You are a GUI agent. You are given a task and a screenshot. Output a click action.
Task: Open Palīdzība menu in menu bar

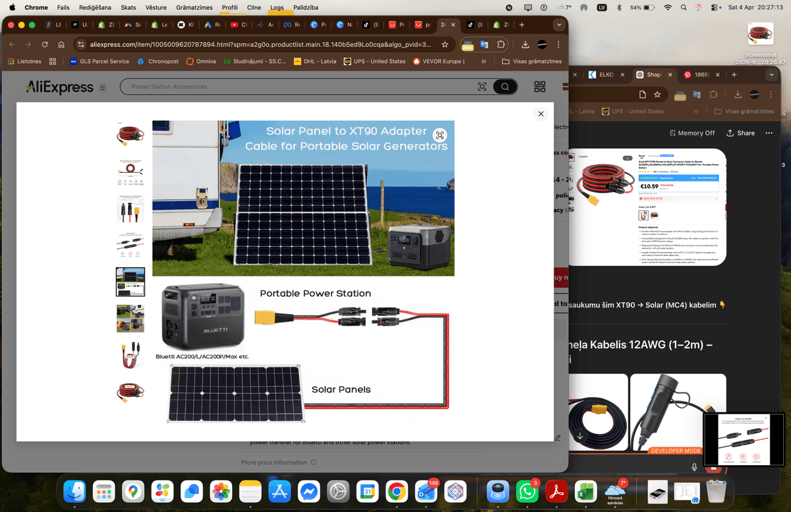click(x=307, y=7)
